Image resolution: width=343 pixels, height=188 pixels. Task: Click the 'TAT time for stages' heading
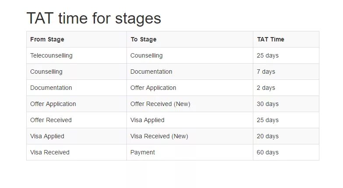pyautogui.click(x=94, y=18)
